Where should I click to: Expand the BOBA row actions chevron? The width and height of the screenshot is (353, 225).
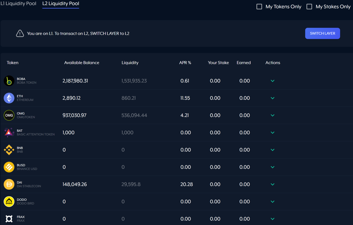click(272, 81)
